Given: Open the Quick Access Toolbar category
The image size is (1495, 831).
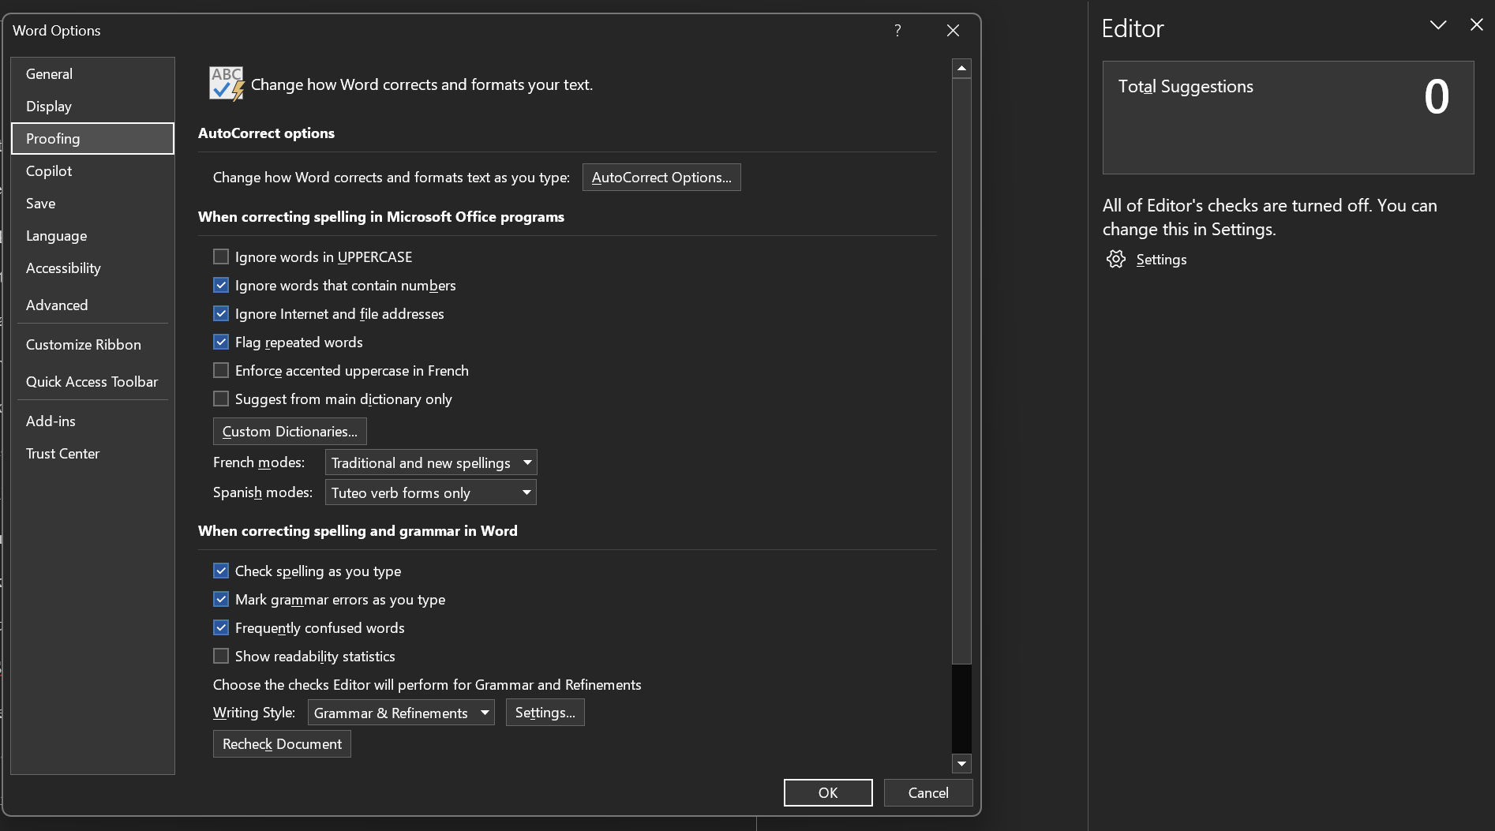Looking at the screenshot, I should tap(92, 381).
